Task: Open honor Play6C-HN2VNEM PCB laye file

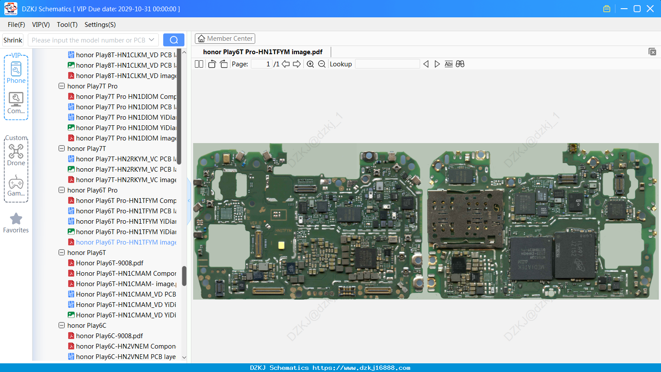Action: pyautogui.click(x=122, y=357)
